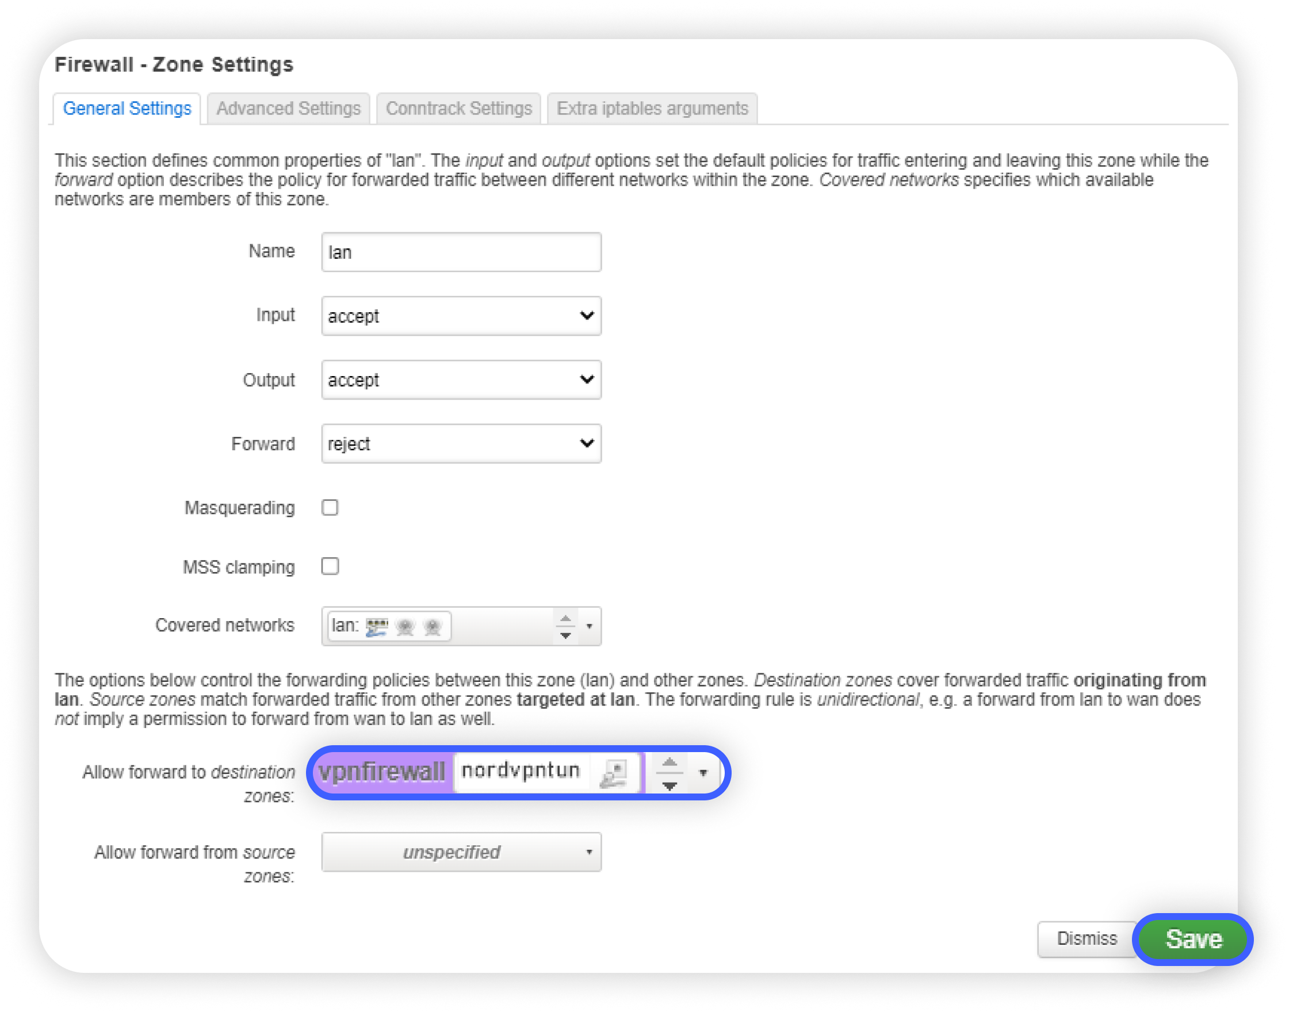Click into the Name text field
This screenshot has width=1293, height=1012.
(461, 252)
